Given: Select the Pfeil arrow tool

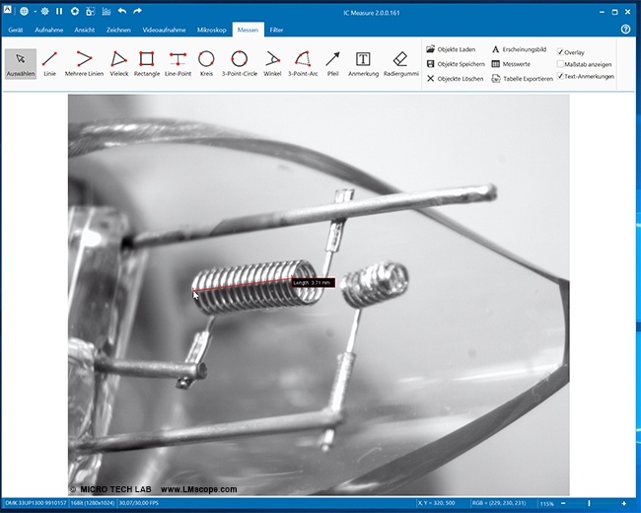Looking at the screenshot, I should 332,63.
